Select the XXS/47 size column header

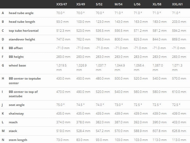coord(62,4)
